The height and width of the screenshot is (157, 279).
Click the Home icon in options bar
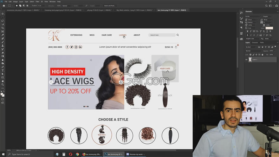click(x=4, y=6)
